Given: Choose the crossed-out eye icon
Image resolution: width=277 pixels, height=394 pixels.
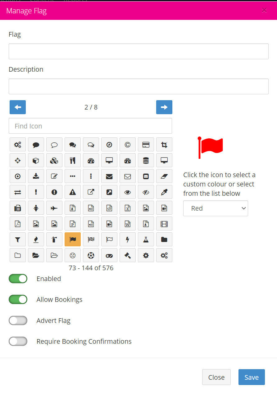Looking at the screenshot, I should click(146, 192).
